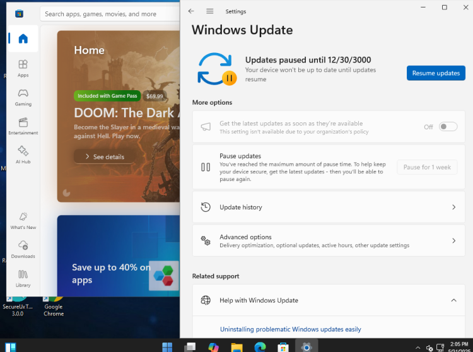
Task: Open the widgets button on taskbar
Action: click(x=11, y=347)
